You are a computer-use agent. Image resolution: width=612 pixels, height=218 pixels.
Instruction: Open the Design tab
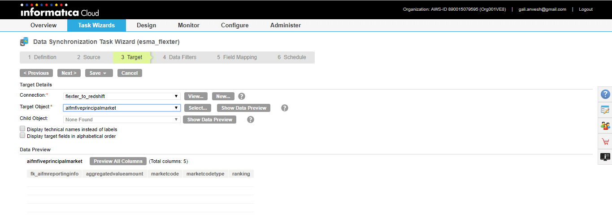146,26
